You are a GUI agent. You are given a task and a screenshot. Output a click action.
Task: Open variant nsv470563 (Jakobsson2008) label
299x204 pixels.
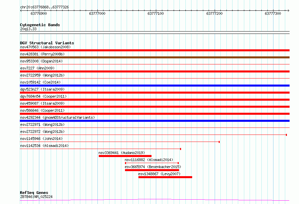45,47
